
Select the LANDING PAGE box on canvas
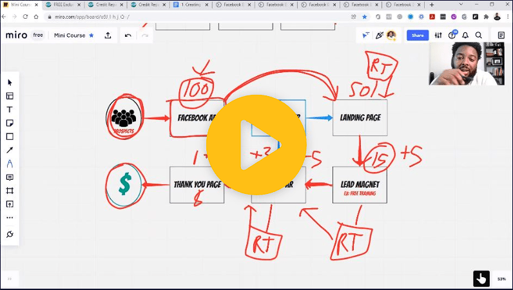tap(360, 117)
